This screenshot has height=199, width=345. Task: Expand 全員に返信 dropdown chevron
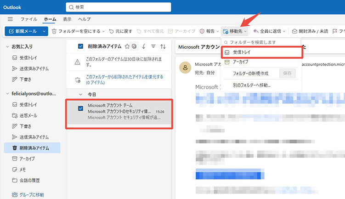point(284,31)
